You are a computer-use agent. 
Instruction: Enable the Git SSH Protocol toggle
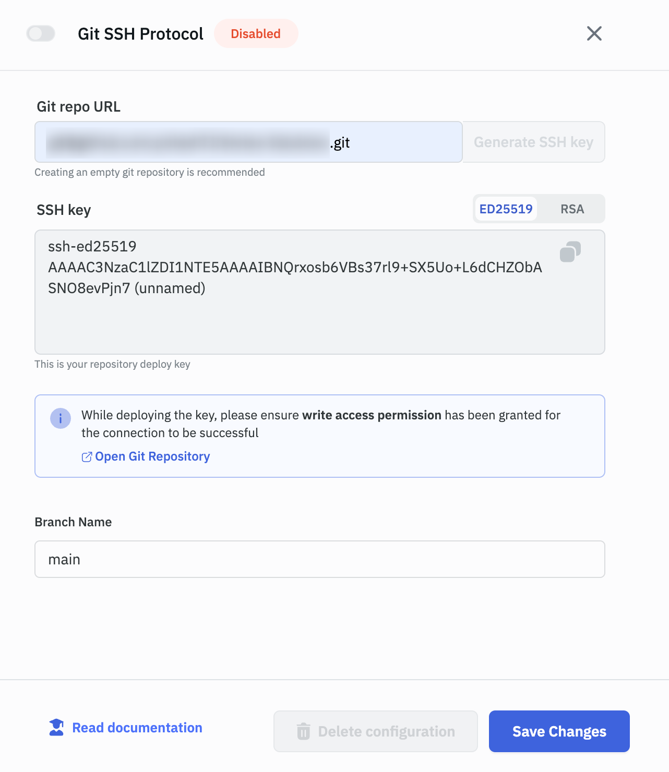point(40,33)
